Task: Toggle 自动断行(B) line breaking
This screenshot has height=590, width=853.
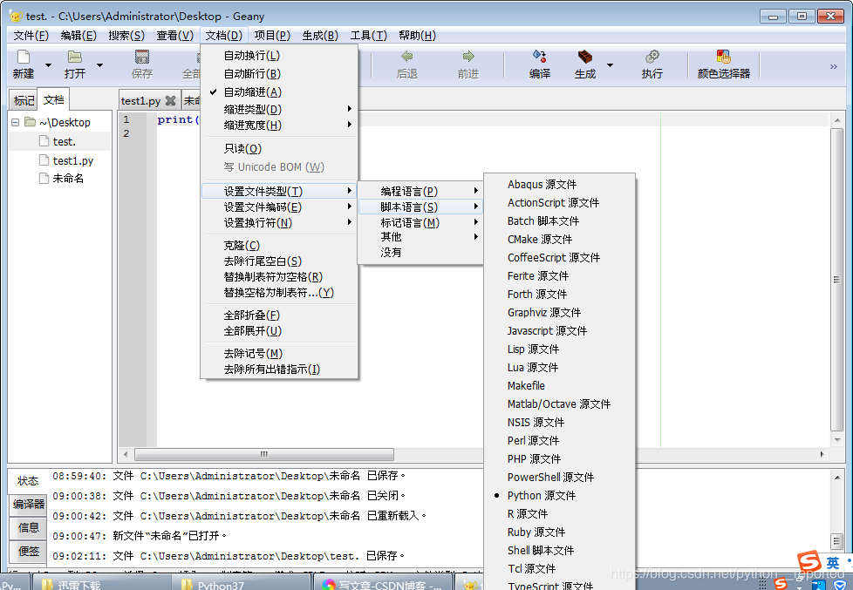Action: 280,73
